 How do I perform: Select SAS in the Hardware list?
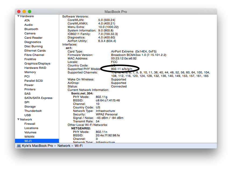(27, 93)
